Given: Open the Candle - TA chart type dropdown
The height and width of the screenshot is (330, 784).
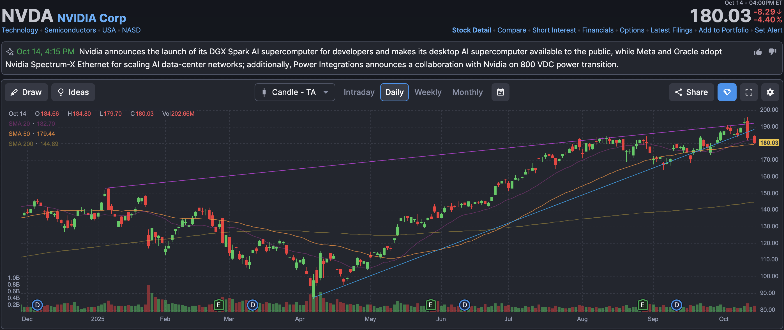Looking at the screenshot, I should coord(295,92).
